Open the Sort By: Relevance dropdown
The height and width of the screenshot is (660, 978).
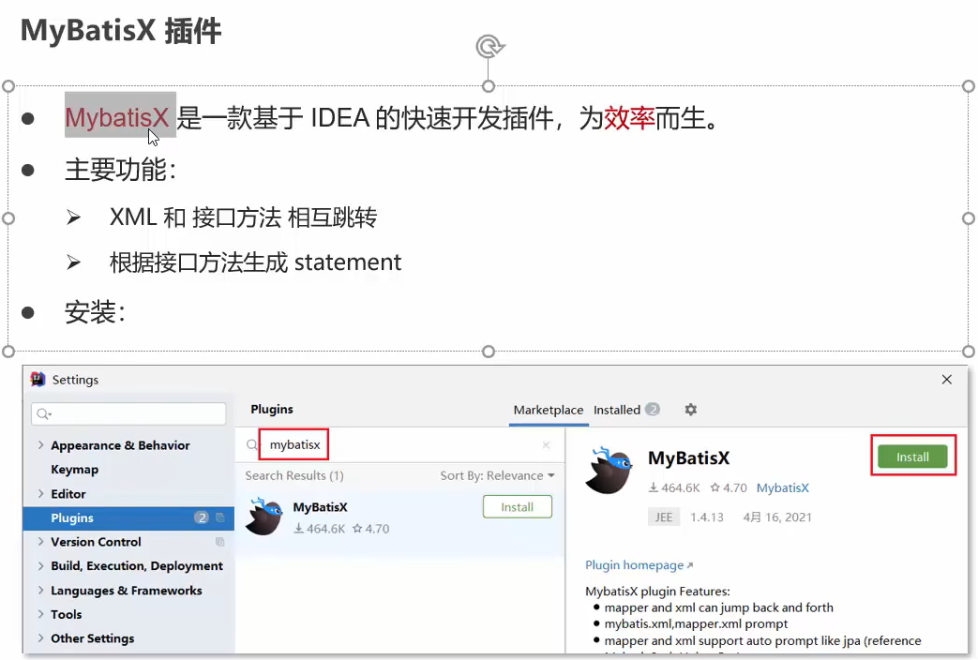pyautogui.click(x=497, y=476)
